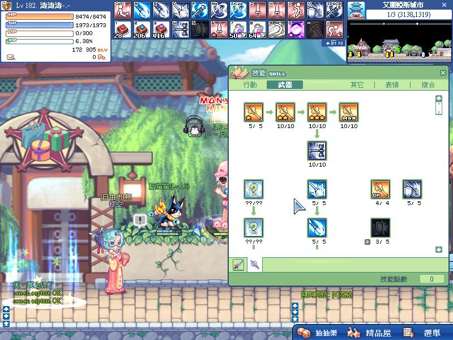453x340 pixels.
Task: Click the XP progress bar
Action: pyautogui.click(x=40, y=41)
